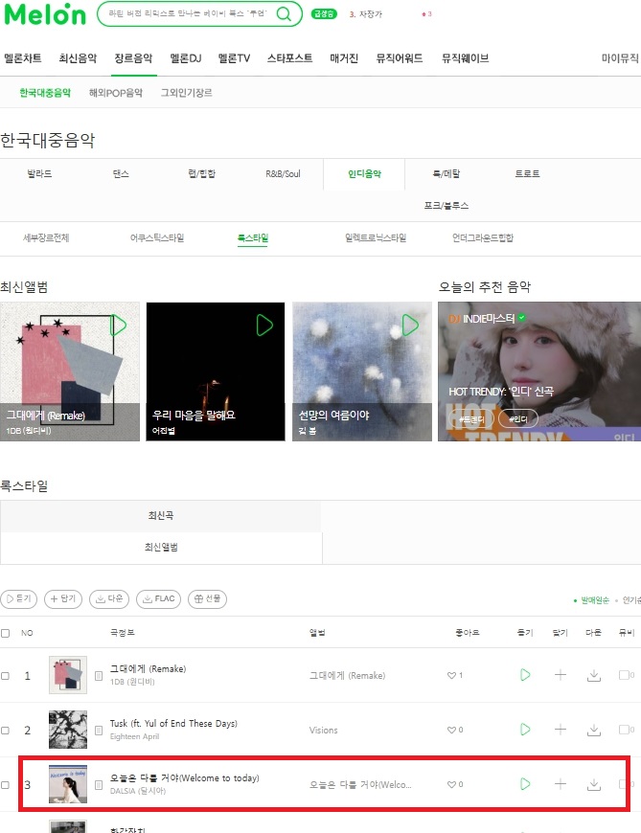This screenshot has width=641, height=833.
Task: Play track 1 그대에게 (Remake)
Action: pos(525,675)
